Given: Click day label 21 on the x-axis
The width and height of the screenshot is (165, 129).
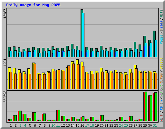Looking at the screenshot, I should point(106,125).
